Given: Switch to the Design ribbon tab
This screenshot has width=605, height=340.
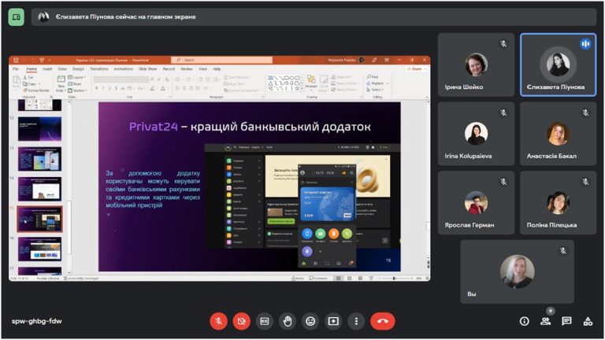Looking at the screenshot, I should [78, 69].
